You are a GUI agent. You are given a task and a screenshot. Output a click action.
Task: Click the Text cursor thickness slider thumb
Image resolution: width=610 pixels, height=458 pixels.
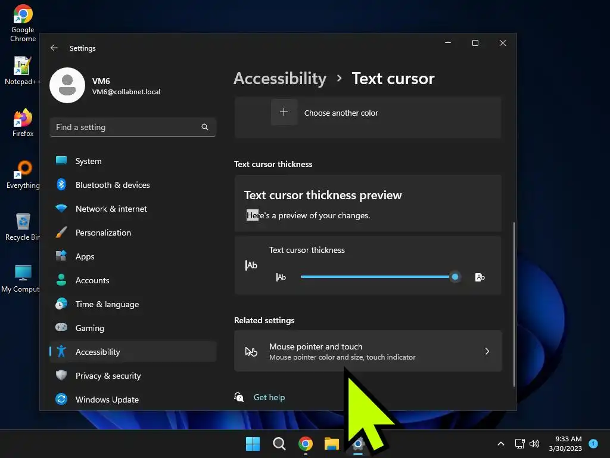tap(455, 277)
